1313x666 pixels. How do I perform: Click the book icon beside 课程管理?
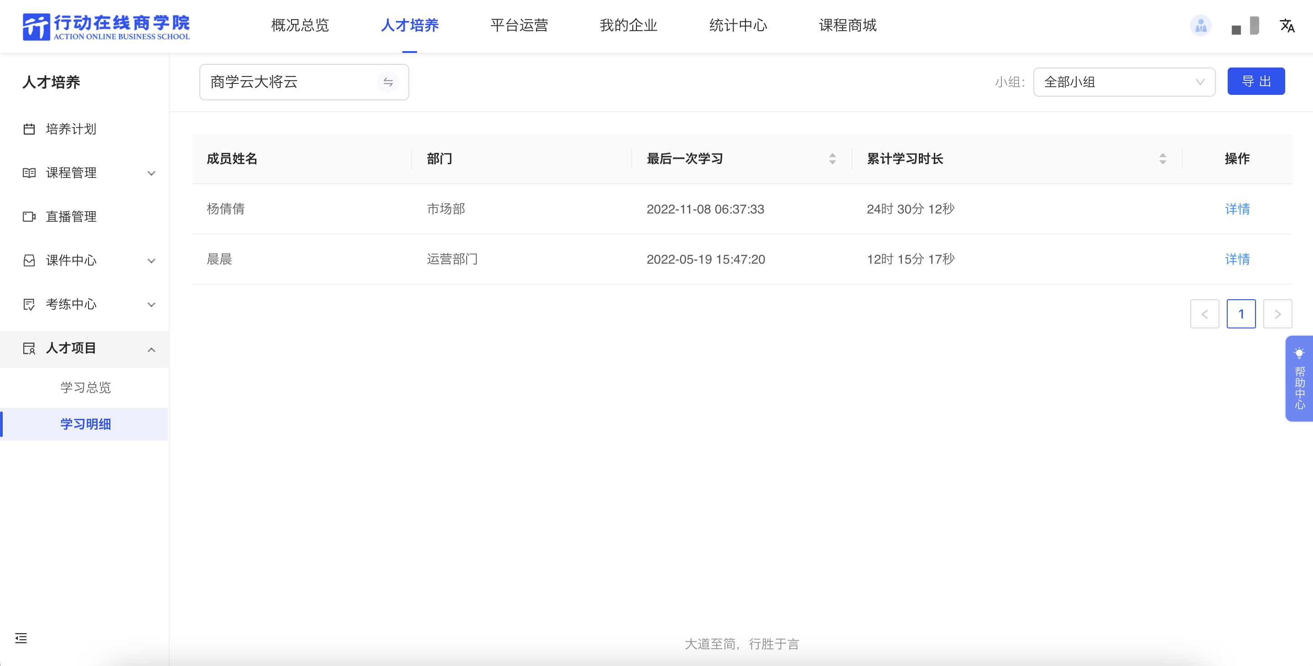coord(29,173)
